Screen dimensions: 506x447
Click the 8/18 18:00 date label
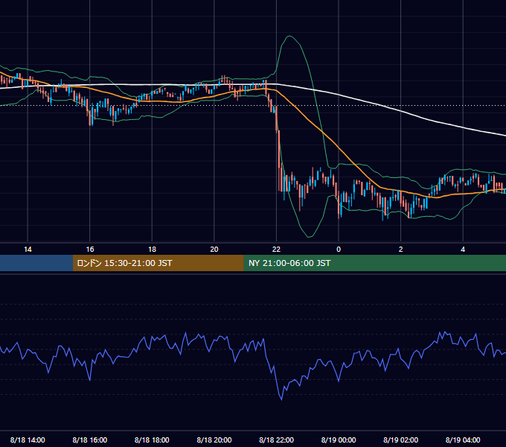[152, 440]
